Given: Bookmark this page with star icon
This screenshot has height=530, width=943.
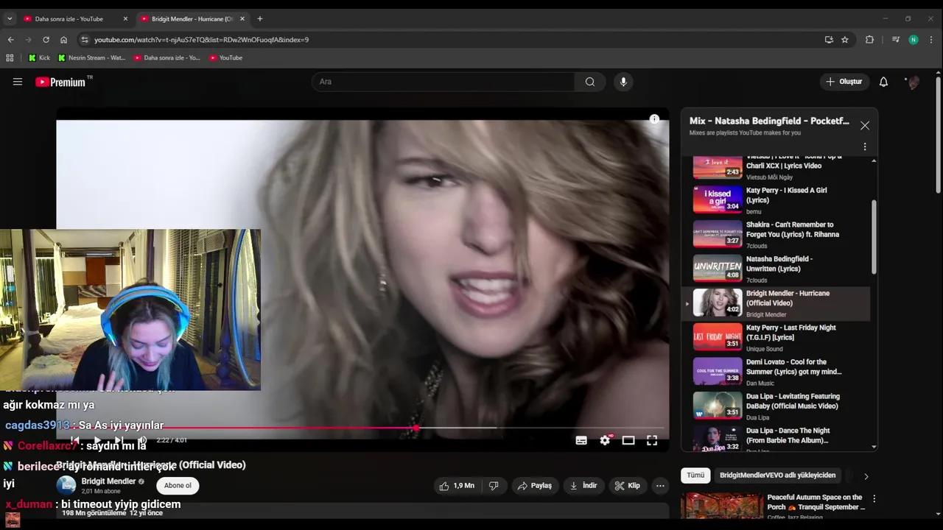Looking at the screenshot, I should [x=845, y=40].
